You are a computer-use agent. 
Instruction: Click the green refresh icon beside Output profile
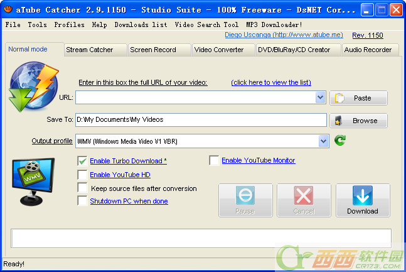(x=340, y=141)
